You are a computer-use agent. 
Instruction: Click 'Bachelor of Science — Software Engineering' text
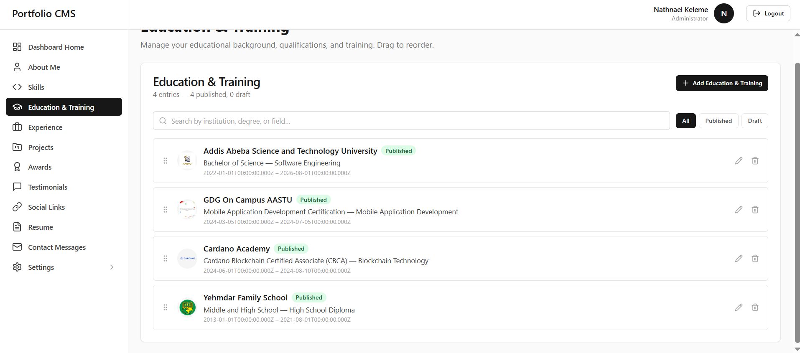pos(272,163)
